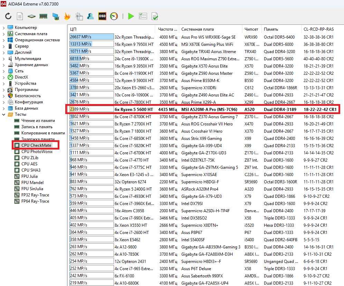Collapse the Тесты tree node

[3, 114]
